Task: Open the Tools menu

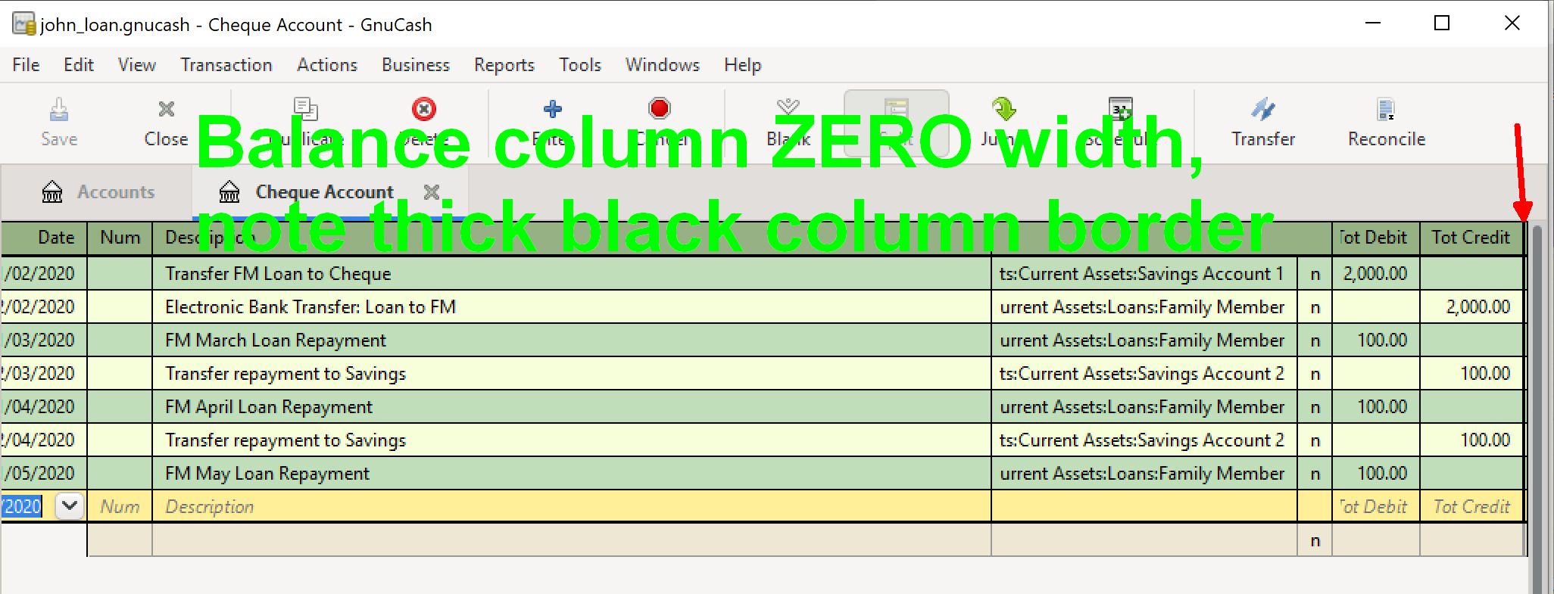Action: pos(580,65)
